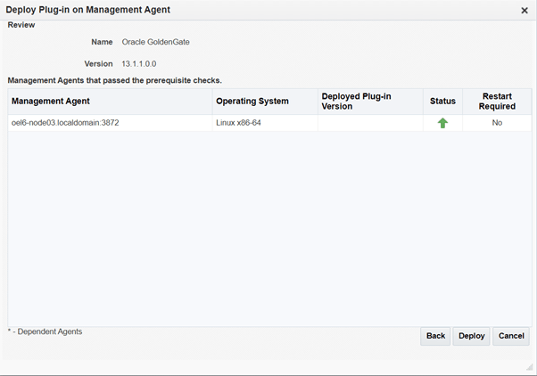This screenshot has height=376, width=537.
Task: Go to previous step with Back button
Action: 435,336
